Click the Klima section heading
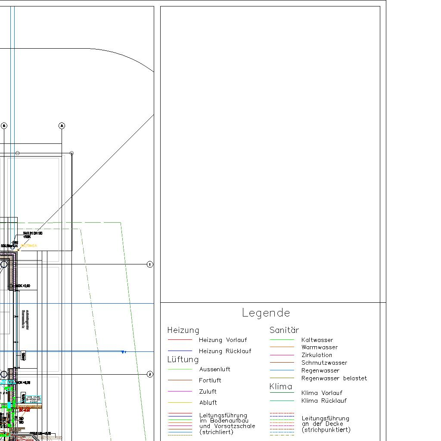Image resolution: width=441 pixels, height=441 pixels. tap(280, 386)
